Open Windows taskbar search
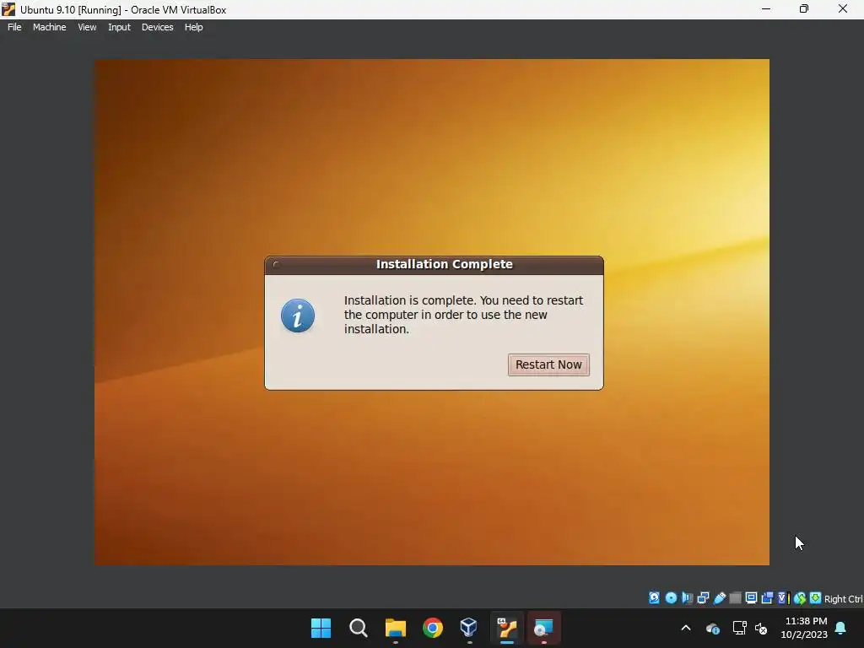This screenshot has height=648, width=864. click(x=358, y=628)
